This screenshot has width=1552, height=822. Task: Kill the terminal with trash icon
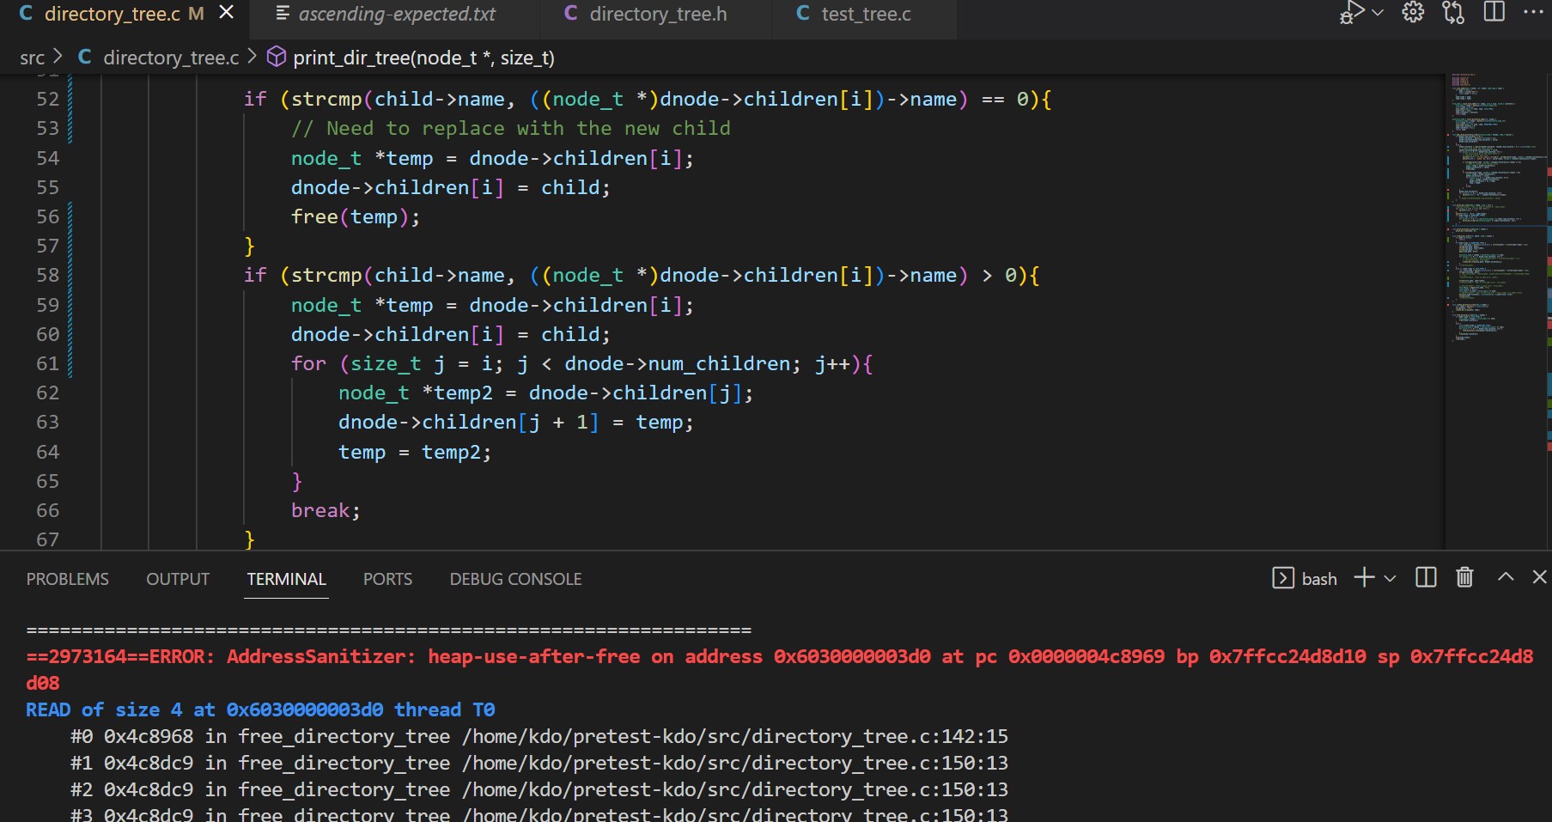point(1464,578)
